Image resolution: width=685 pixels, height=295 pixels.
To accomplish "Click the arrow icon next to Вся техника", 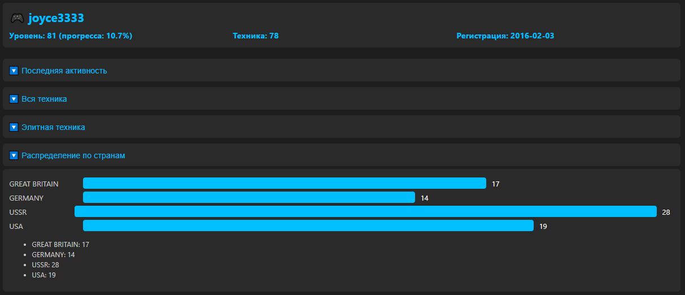I will 14,99.
